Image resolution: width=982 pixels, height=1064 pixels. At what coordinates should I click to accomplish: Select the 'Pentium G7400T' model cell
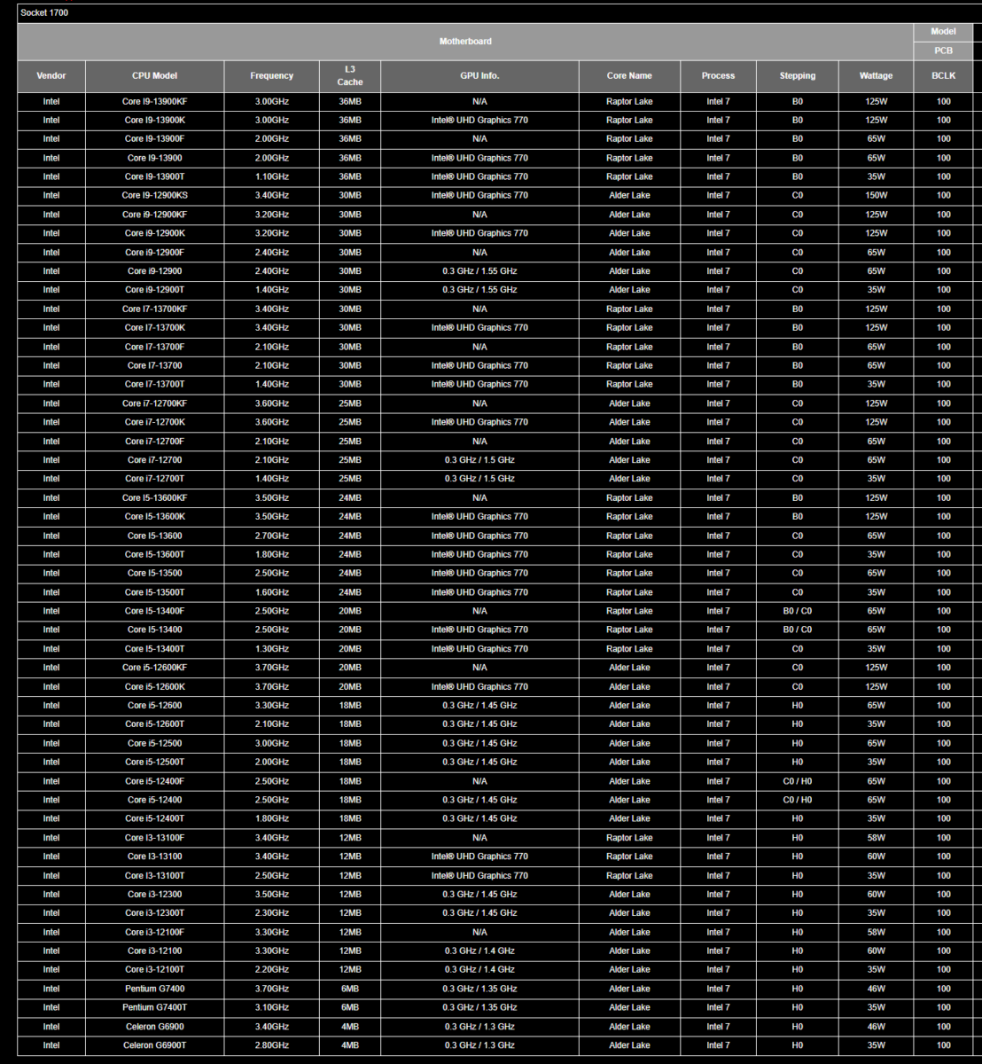point(155,1008)
